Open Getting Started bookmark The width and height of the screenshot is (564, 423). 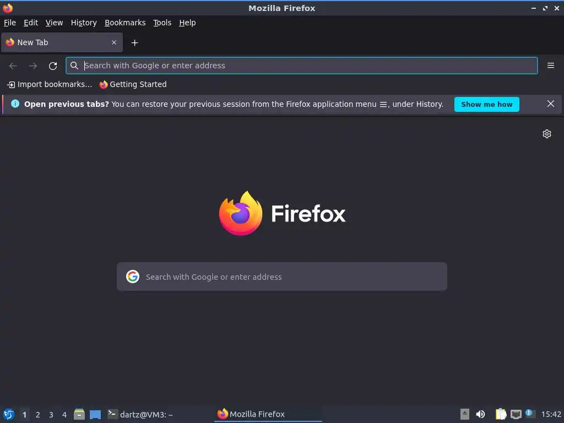pyautogui.click(x=133, y=84)
